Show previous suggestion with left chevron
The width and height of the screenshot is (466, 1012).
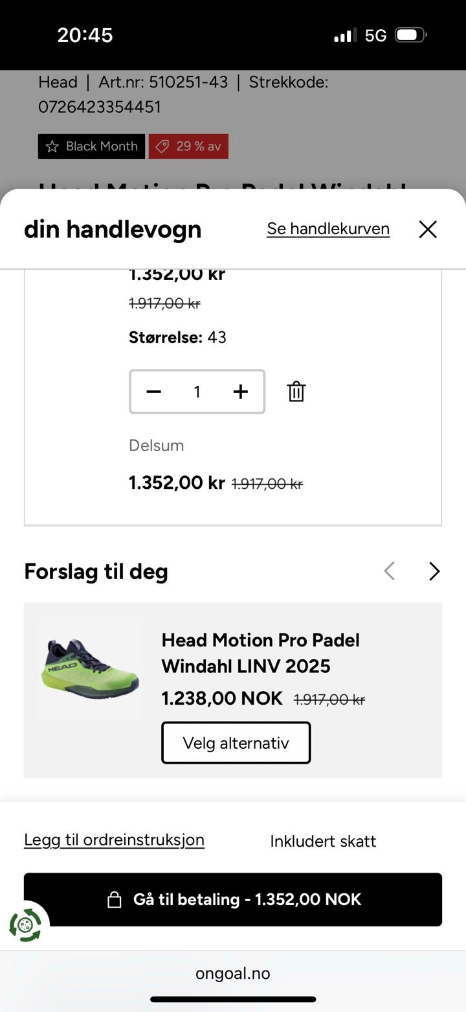point(389,571)
